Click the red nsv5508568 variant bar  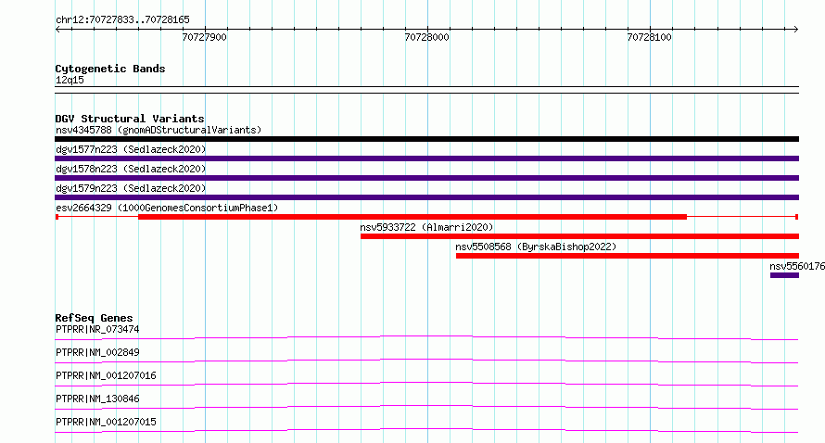point(628,256)
